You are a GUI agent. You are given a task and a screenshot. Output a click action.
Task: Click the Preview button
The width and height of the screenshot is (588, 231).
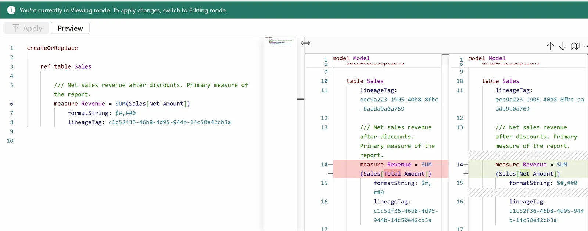tap(70, 28)
